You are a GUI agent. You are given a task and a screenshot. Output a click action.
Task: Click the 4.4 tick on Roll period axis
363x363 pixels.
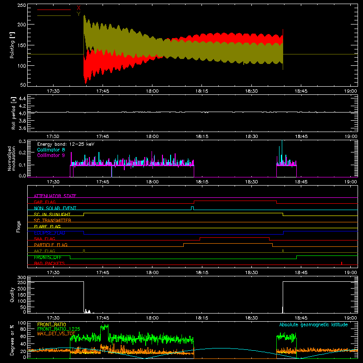(22, 98)
